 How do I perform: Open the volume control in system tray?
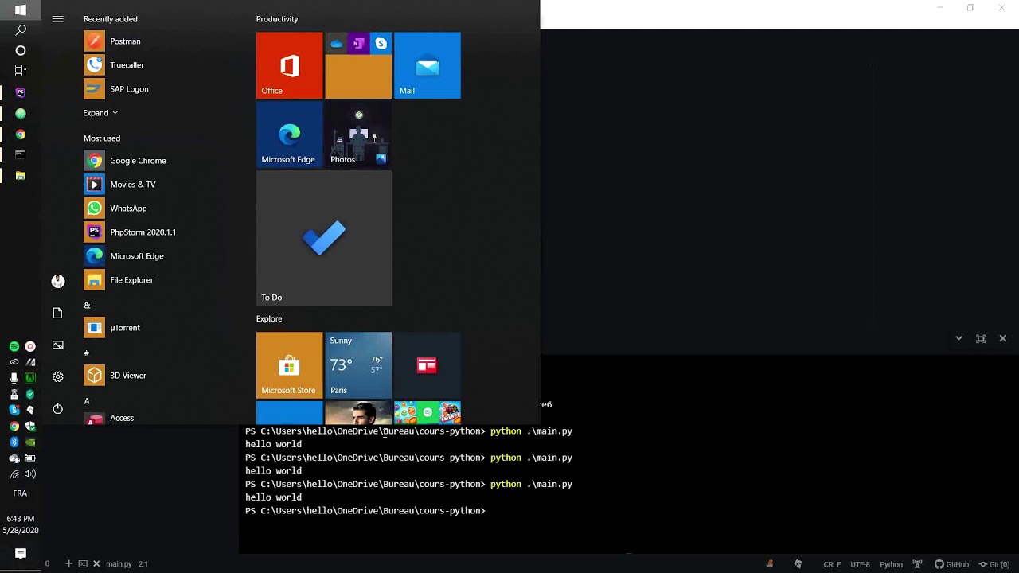point(30,474)
